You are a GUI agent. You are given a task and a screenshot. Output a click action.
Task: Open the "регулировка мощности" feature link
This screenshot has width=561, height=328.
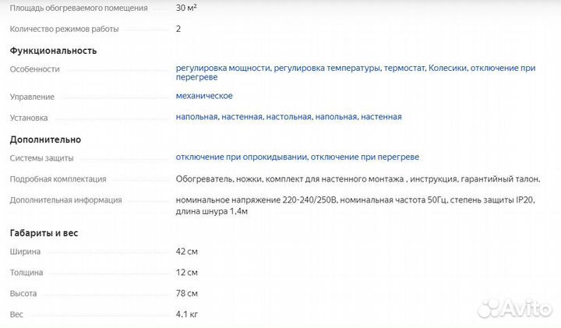pos(223,69)
